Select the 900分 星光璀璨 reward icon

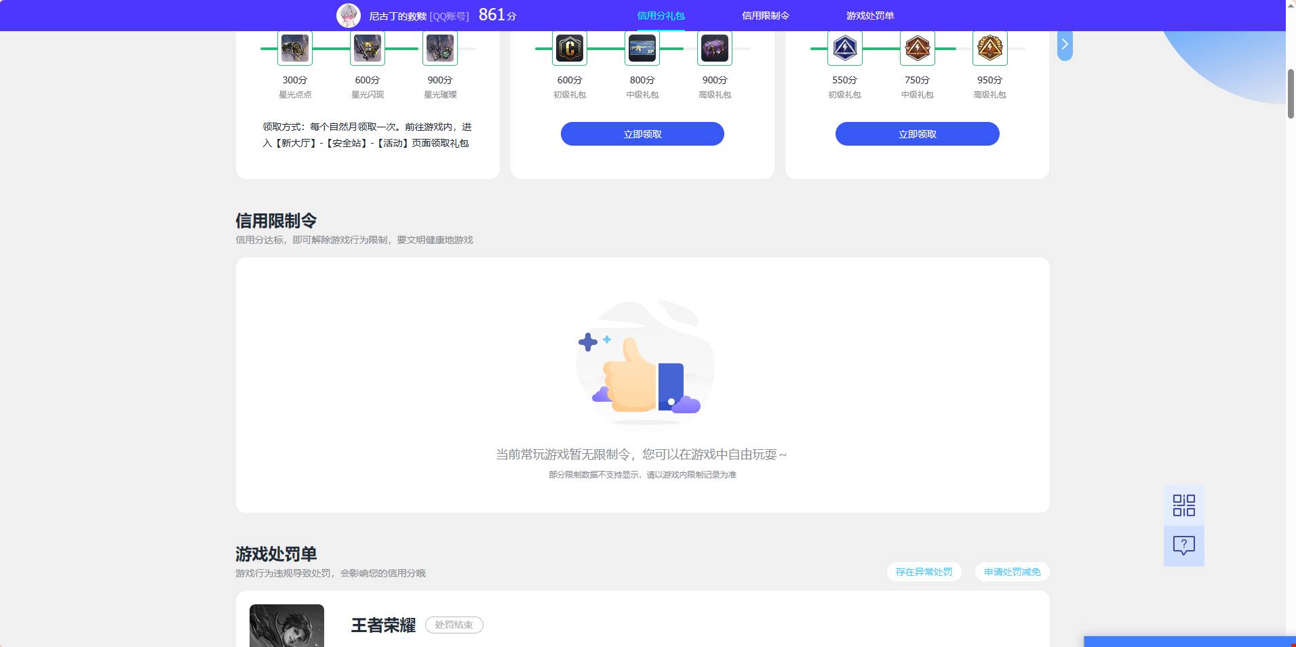point(440,48)
